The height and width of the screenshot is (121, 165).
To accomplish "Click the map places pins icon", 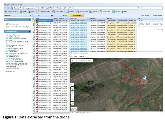I will pos(76,109).
